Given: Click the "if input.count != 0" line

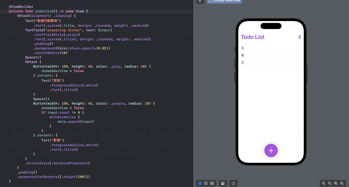Looking at the screenshot, I should pos(62,113).
